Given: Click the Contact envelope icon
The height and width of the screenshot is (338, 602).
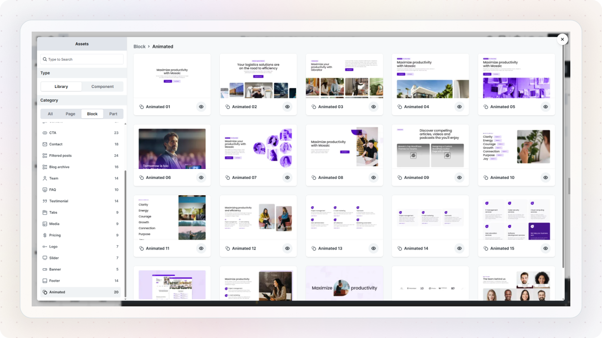Looking at the screenshot, I should (45, 144).
